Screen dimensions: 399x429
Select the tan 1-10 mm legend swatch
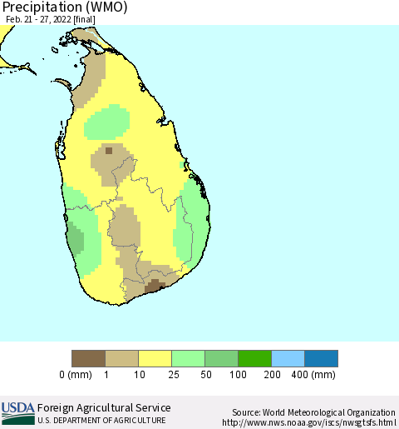click(x=121, y=358)
